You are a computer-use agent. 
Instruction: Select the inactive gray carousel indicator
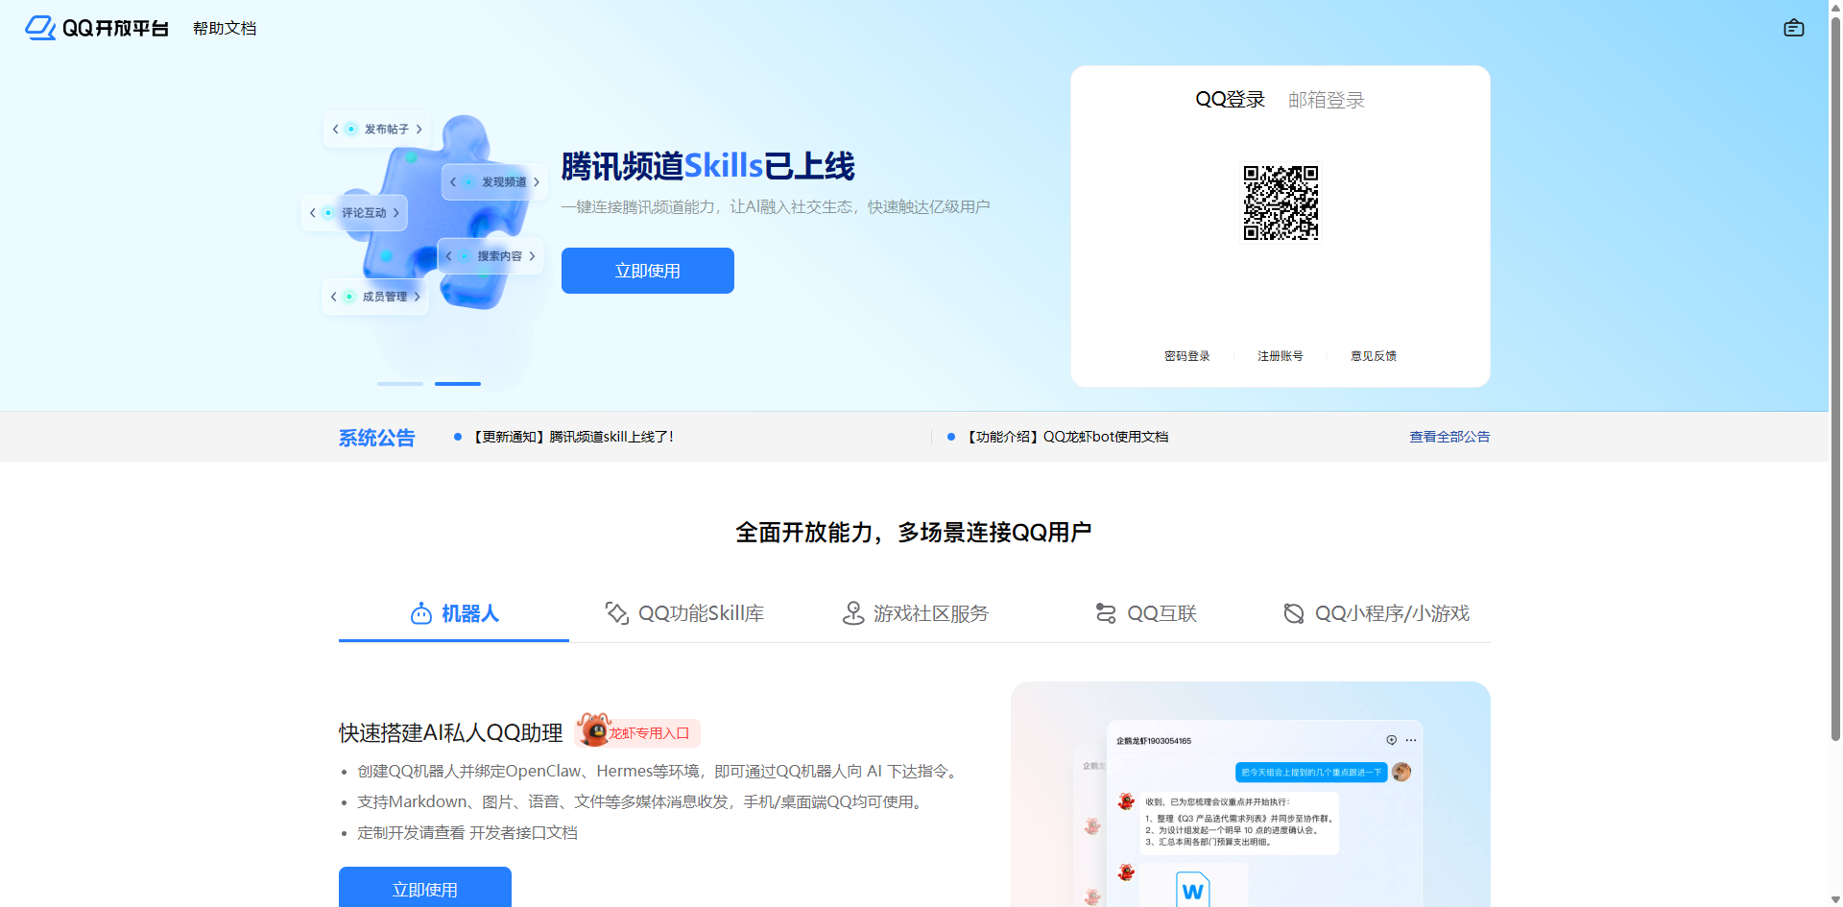[x=400, y=384]
